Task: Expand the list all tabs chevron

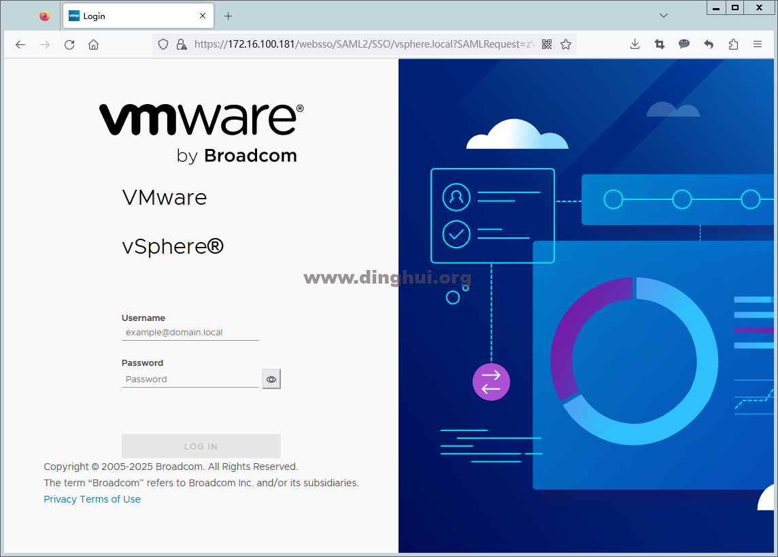Action: pos(663,16)
